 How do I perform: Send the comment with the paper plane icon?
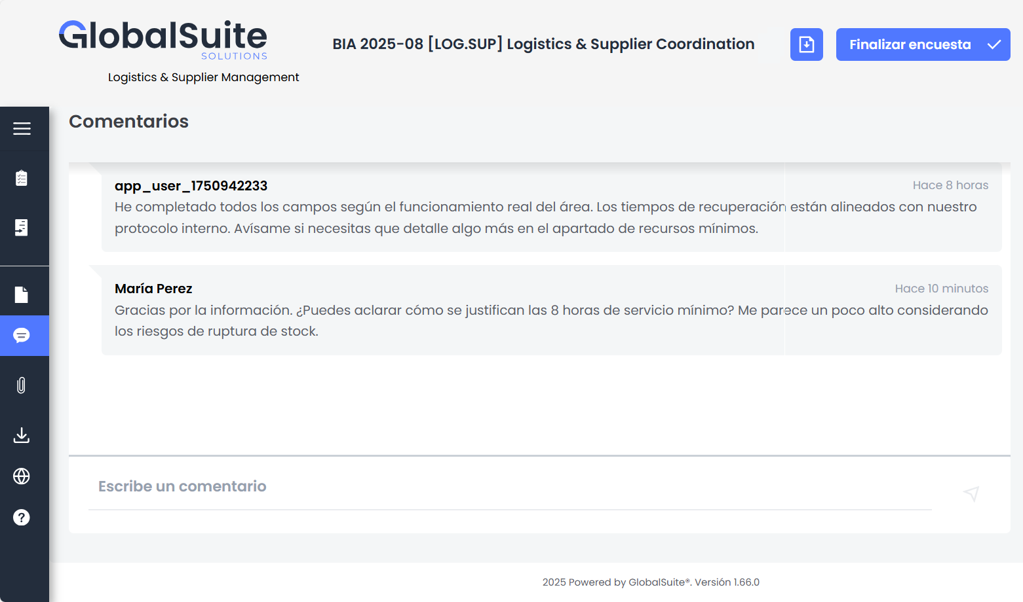(x=971, y=493)
